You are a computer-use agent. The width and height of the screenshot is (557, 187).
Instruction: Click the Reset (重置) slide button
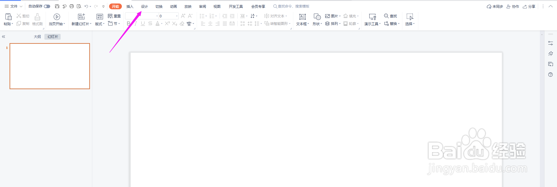114,16
